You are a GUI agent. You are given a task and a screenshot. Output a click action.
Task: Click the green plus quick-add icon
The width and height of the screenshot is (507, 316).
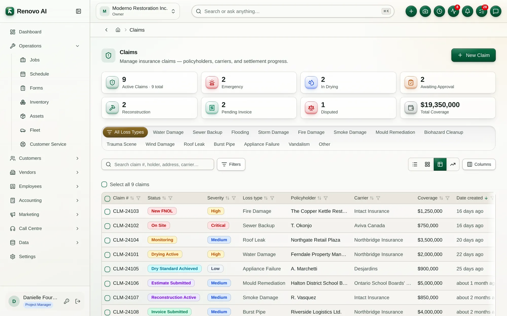coord(411,11)
